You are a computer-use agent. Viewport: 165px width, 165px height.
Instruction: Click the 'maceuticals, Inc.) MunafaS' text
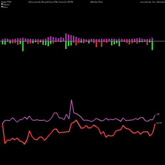(x=152, y=2)
